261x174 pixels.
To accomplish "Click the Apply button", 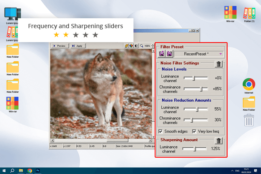I will (x=78, y=46).
